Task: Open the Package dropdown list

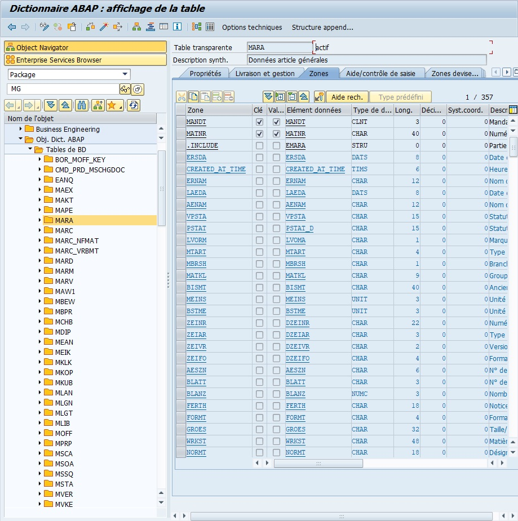Action: pos(125,74)
